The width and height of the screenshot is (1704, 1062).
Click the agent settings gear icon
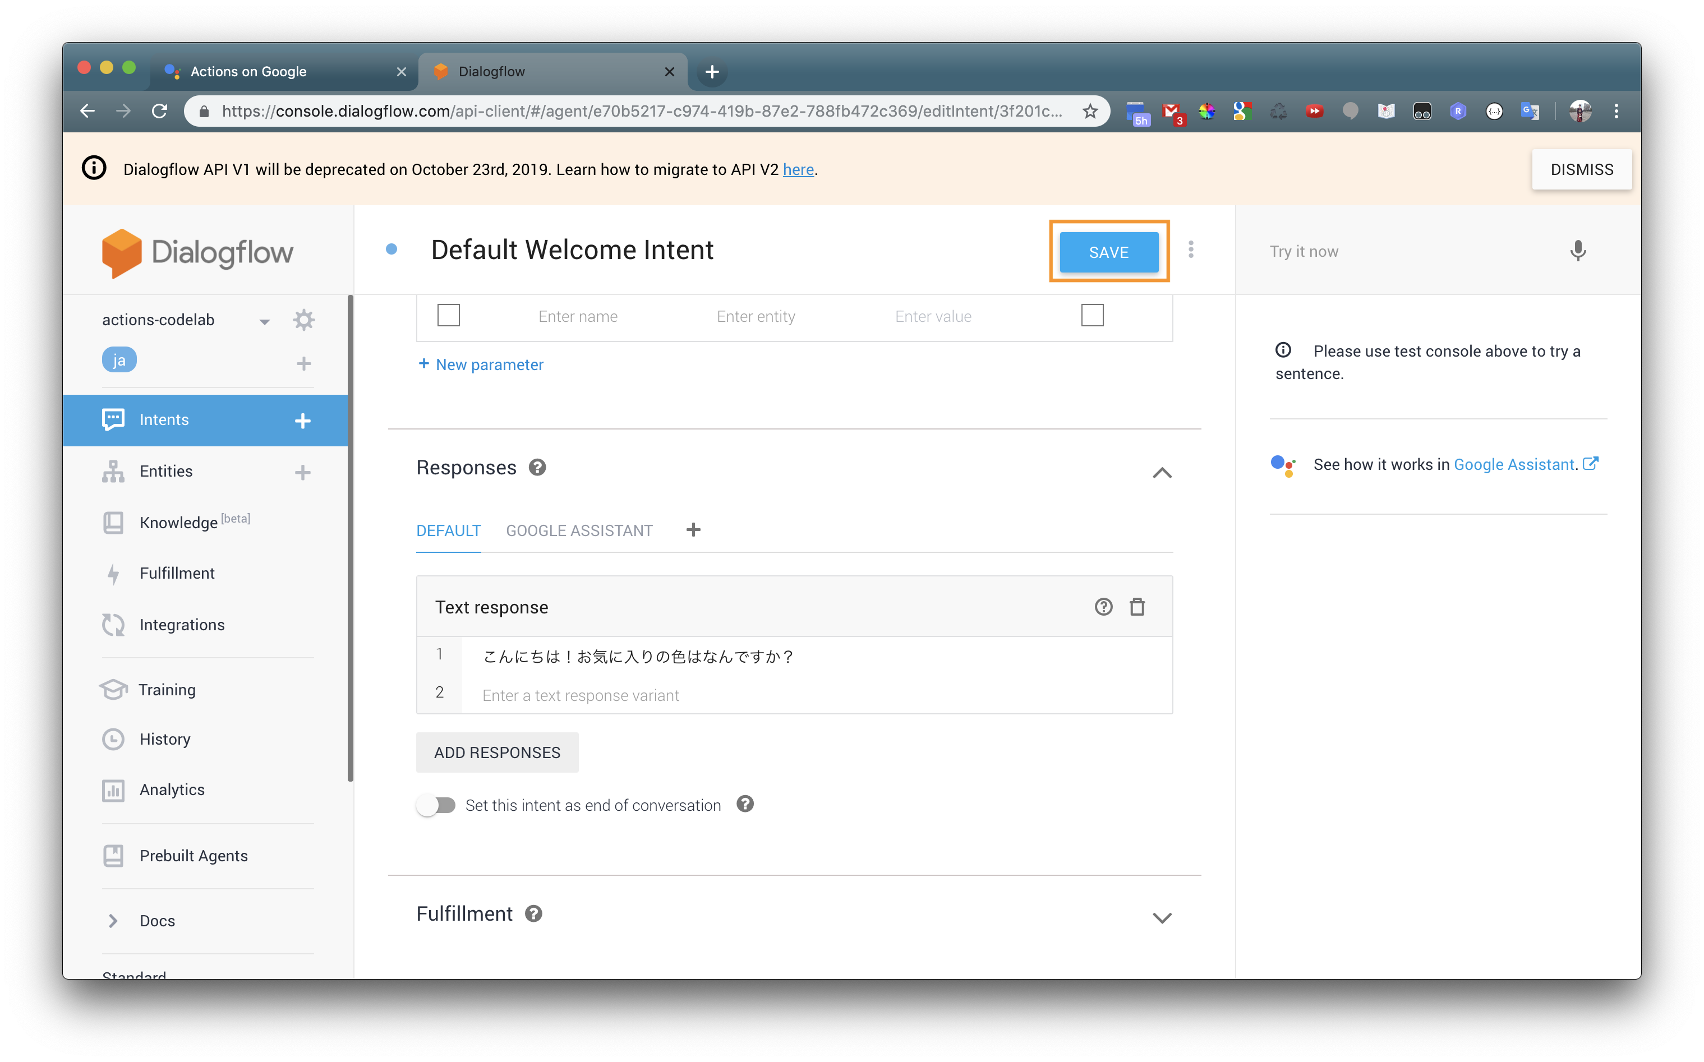pos(303,320)
